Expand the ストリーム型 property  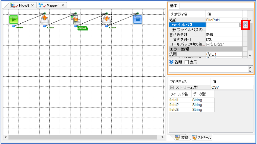click(172, 87)
